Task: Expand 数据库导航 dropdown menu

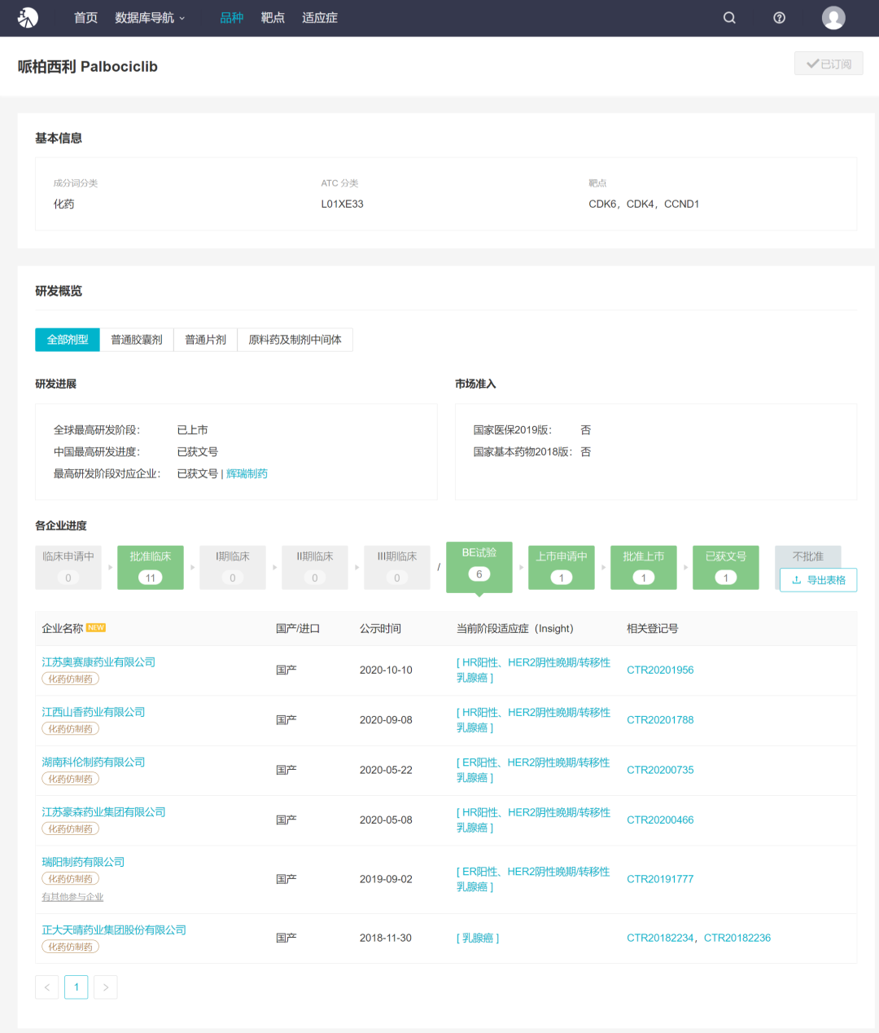Action: 151,18
